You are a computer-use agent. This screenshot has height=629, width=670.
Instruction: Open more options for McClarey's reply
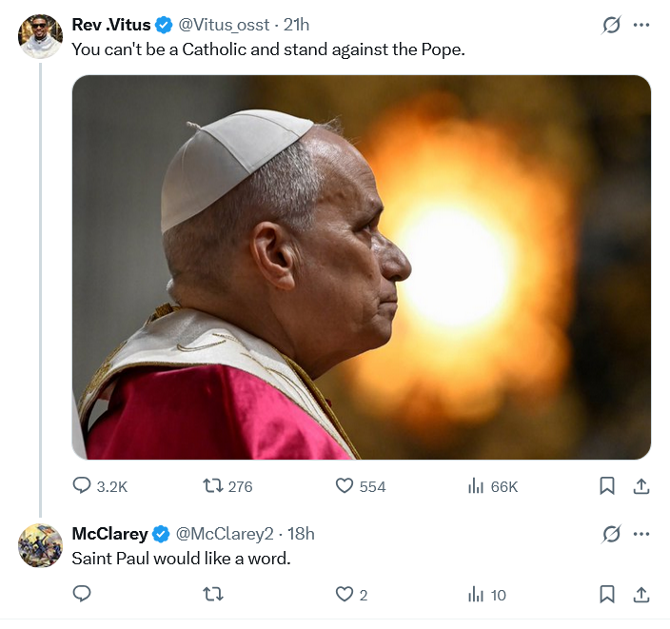pos(641,534)
